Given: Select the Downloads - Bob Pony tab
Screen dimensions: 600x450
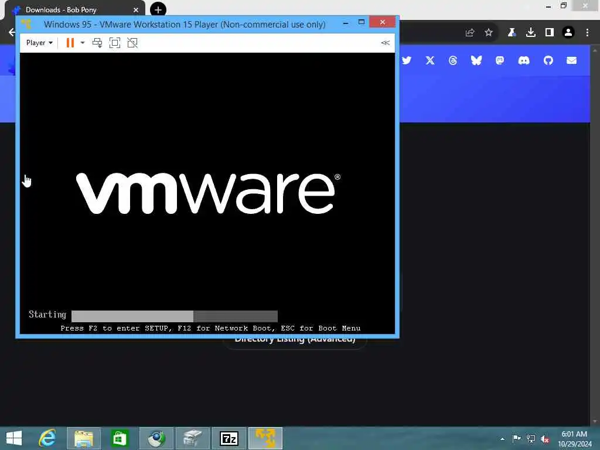Looking at the screenshot, I should pos(74,10).
